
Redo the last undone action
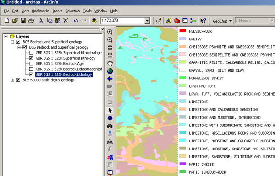[84, 21]
